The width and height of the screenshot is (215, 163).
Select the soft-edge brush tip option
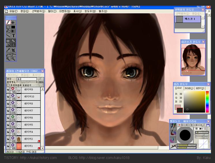[197, 129]
